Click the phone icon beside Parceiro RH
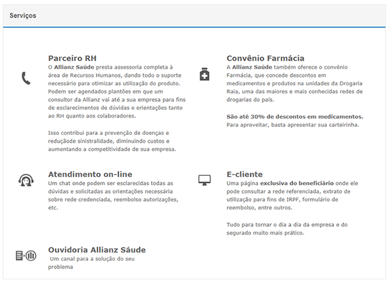 (26, 78)
